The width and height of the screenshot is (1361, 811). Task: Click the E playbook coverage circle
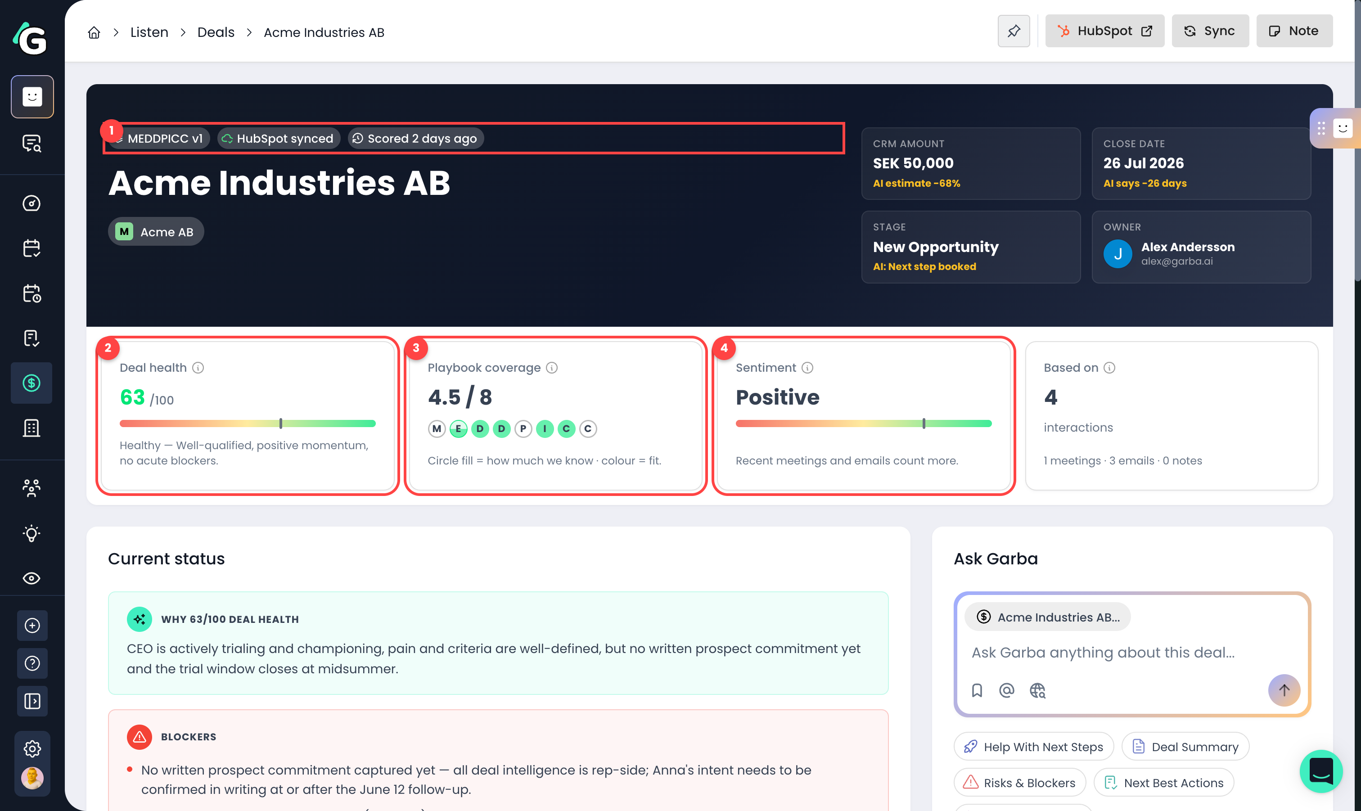(459, 429)
